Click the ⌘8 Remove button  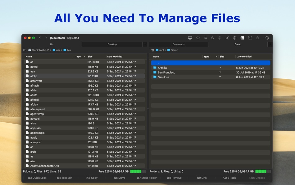pos(174,178)
